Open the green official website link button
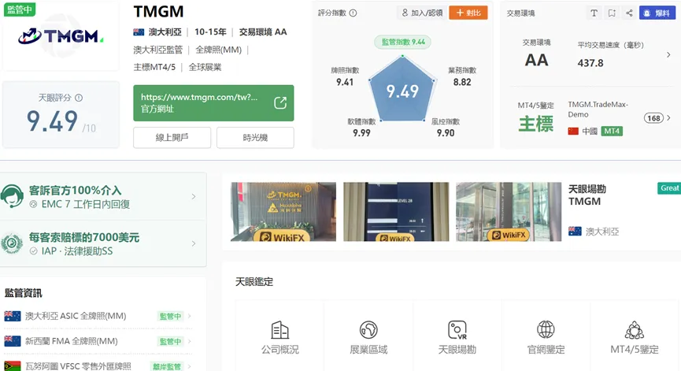681x371 pixels. (x=213, y=103)
